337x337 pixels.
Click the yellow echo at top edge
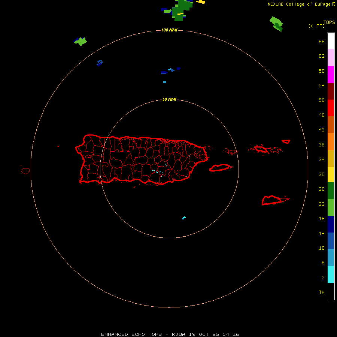[201, 2]
